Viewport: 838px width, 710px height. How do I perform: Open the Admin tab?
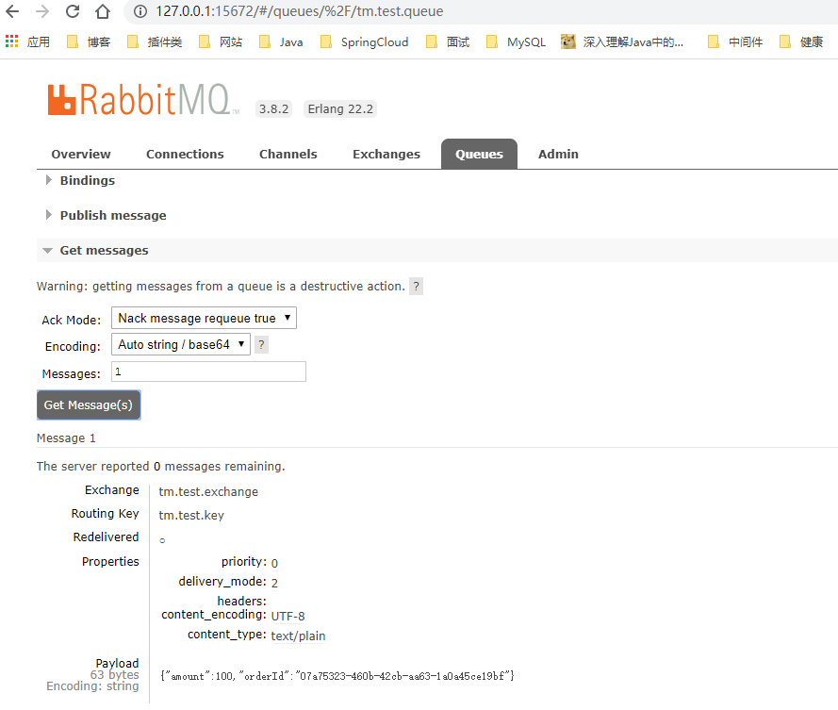[x=558, y=154]
